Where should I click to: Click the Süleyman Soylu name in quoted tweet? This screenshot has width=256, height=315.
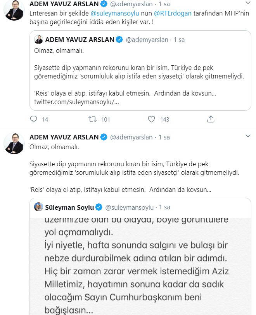(x=69, y=207)
